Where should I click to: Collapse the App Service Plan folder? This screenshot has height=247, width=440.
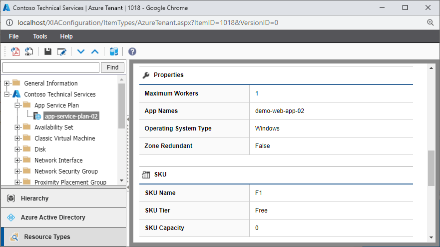(x=17, y=105)
